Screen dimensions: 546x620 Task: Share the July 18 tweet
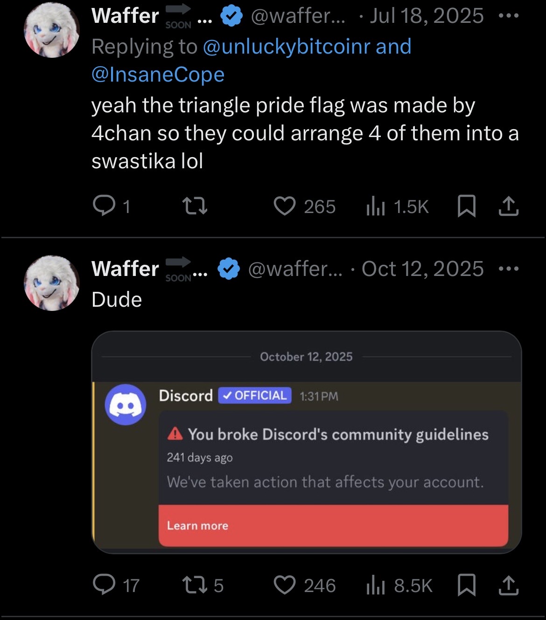[x=508, y=206]
